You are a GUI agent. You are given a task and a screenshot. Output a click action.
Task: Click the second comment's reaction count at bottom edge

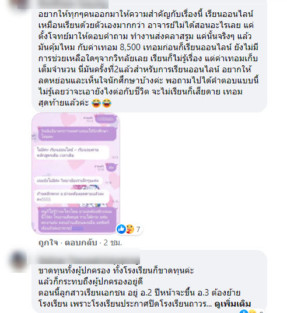pos(261,312)
